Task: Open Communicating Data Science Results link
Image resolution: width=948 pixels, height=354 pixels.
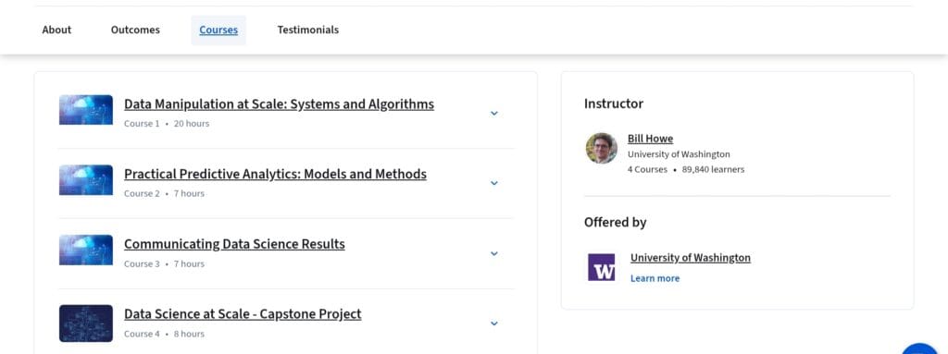Action: (x=234, y=244)
